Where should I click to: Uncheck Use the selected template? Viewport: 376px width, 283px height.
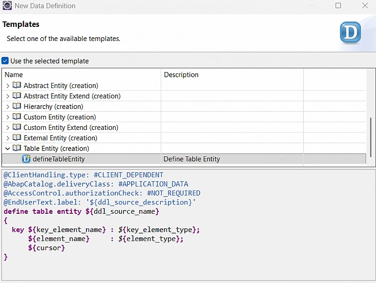click(x=5, y=61)
